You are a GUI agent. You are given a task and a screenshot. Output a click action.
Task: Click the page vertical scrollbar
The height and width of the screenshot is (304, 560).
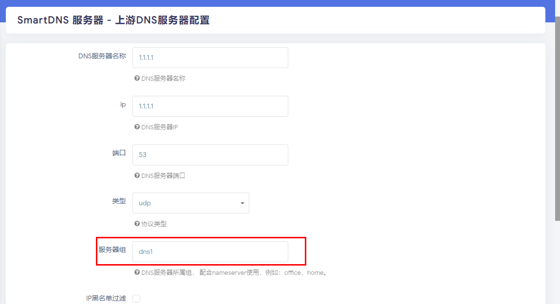coord(557,120)
